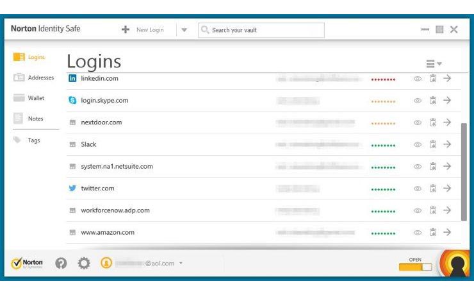Open Norton help question mark icon
This screenshot has height=295, width=474.
[x=61, y=263]
